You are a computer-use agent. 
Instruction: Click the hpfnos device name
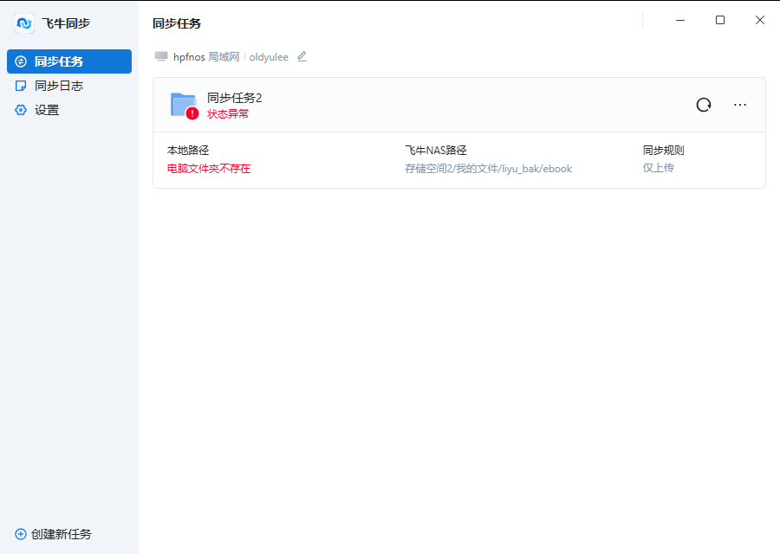[x=189, y=57]
